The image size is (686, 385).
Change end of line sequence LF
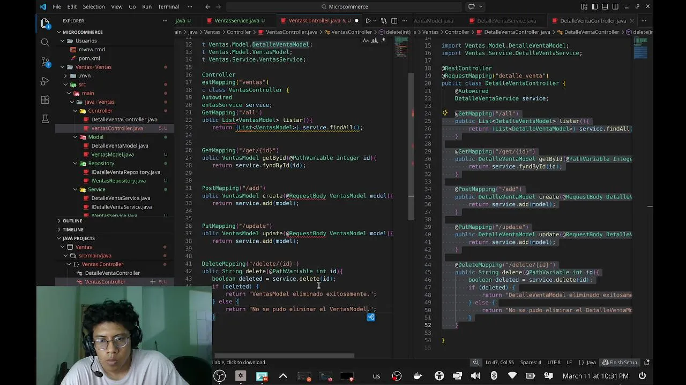pyautogui.click(x=569, y=363)
